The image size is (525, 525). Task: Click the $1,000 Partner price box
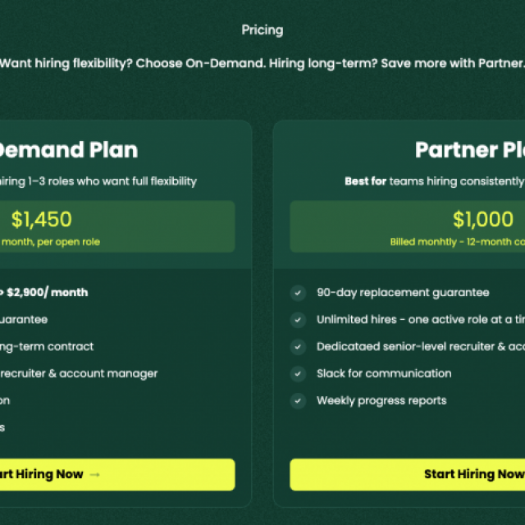408,226
